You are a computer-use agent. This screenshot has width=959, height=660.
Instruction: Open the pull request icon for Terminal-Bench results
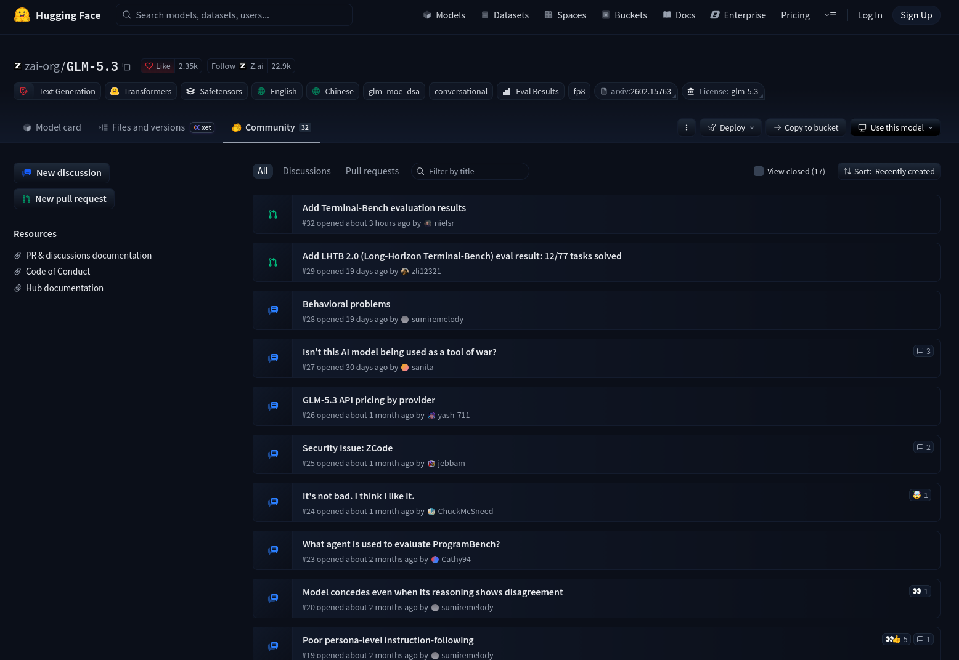tap(273, 214)
